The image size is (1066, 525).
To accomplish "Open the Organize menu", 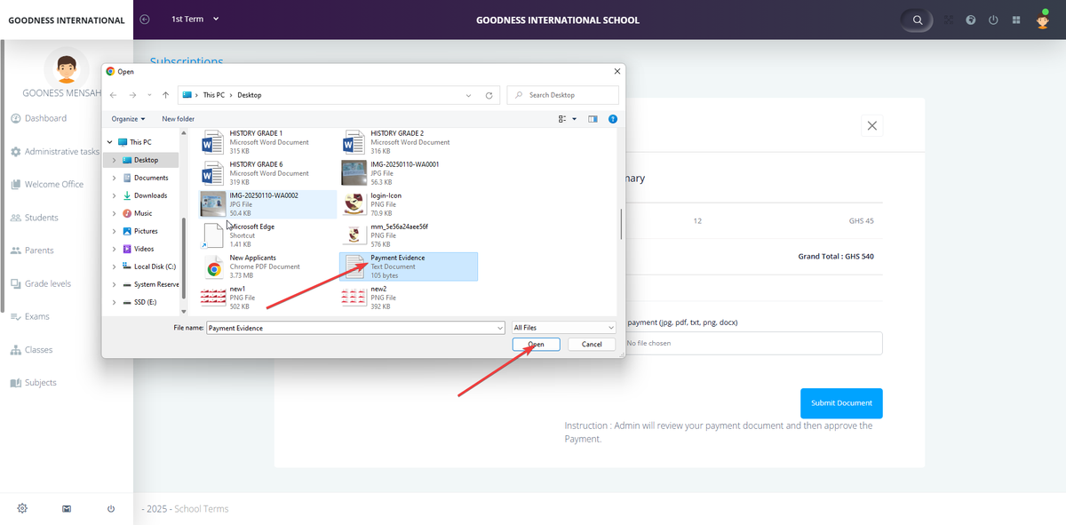I will click(128, 118).
